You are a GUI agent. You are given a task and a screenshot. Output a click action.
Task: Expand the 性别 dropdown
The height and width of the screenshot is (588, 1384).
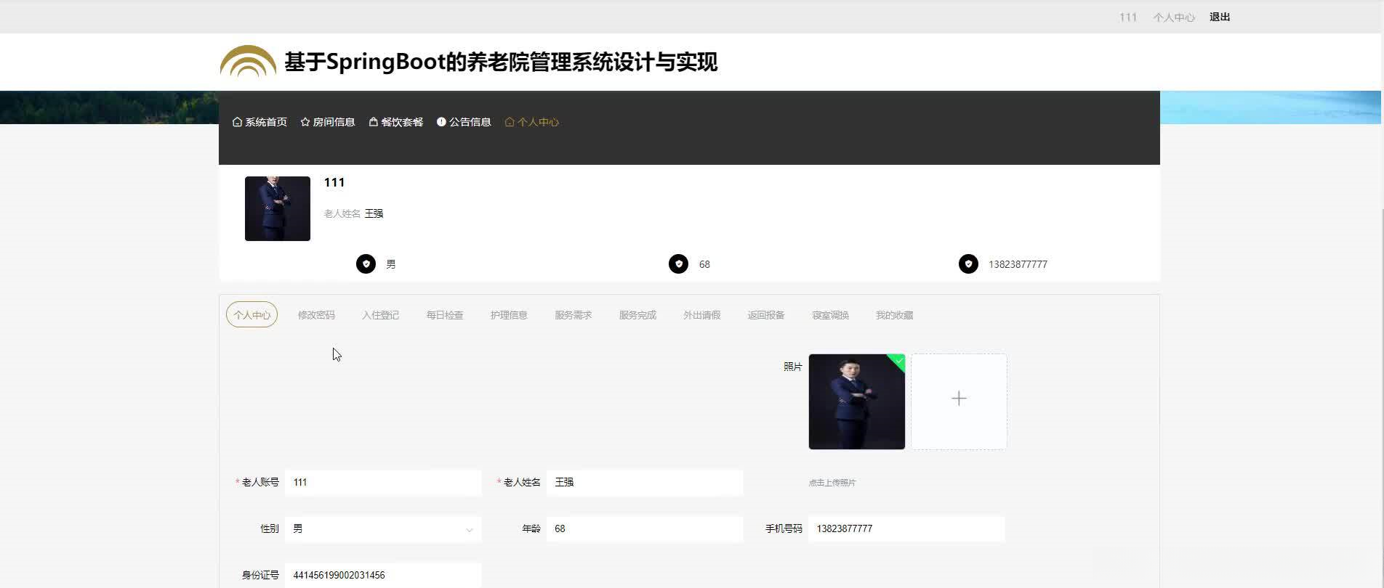[383, 529]
